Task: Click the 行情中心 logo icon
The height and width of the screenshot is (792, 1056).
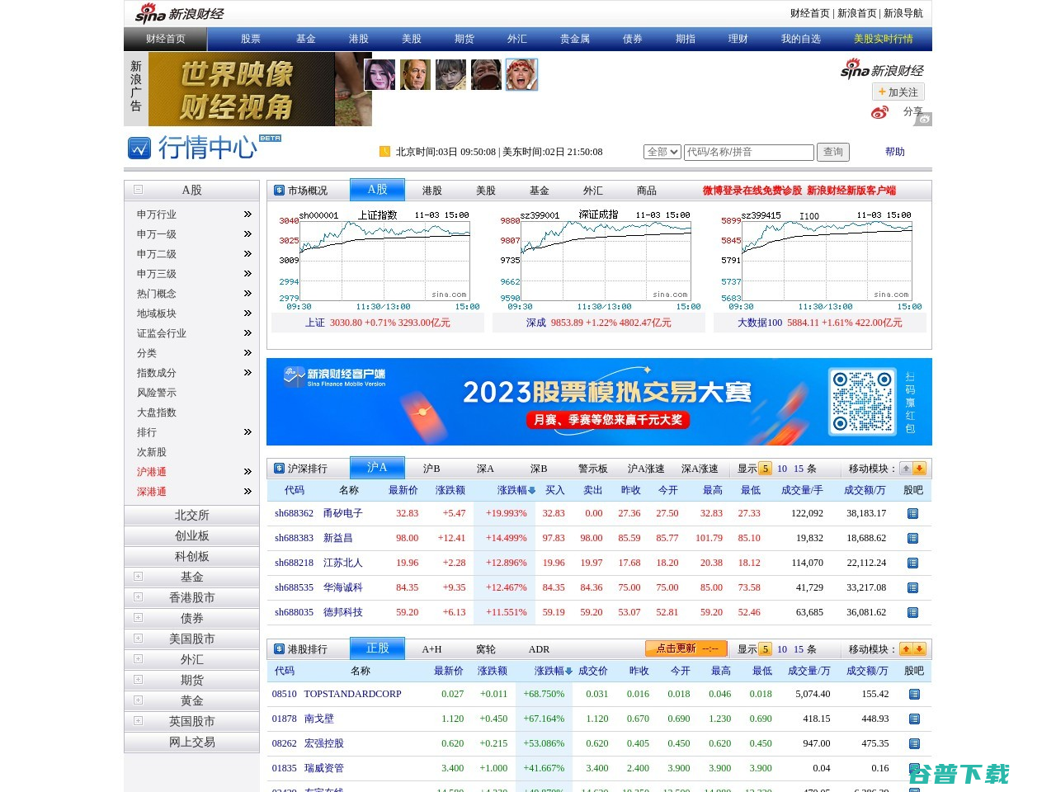Action: (x=139, y=148)
